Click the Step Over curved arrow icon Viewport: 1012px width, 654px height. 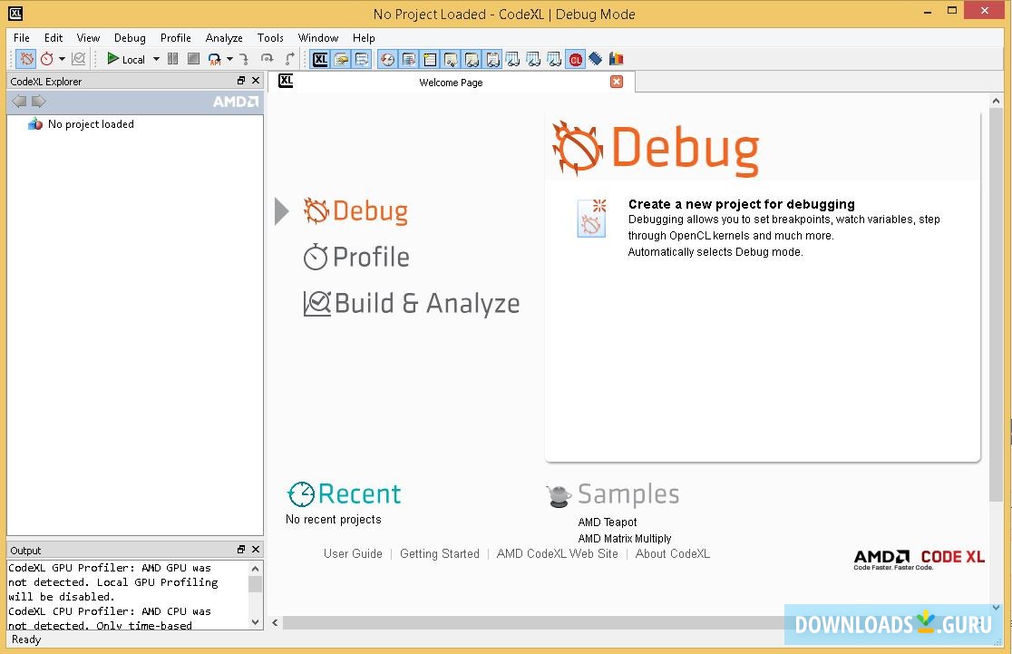click(x=267, y=59)
